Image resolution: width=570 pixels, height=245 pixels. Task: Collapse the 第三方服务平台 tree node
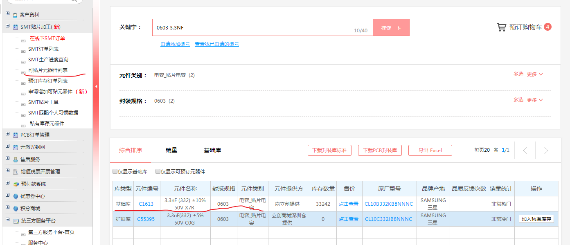point(8,220)
